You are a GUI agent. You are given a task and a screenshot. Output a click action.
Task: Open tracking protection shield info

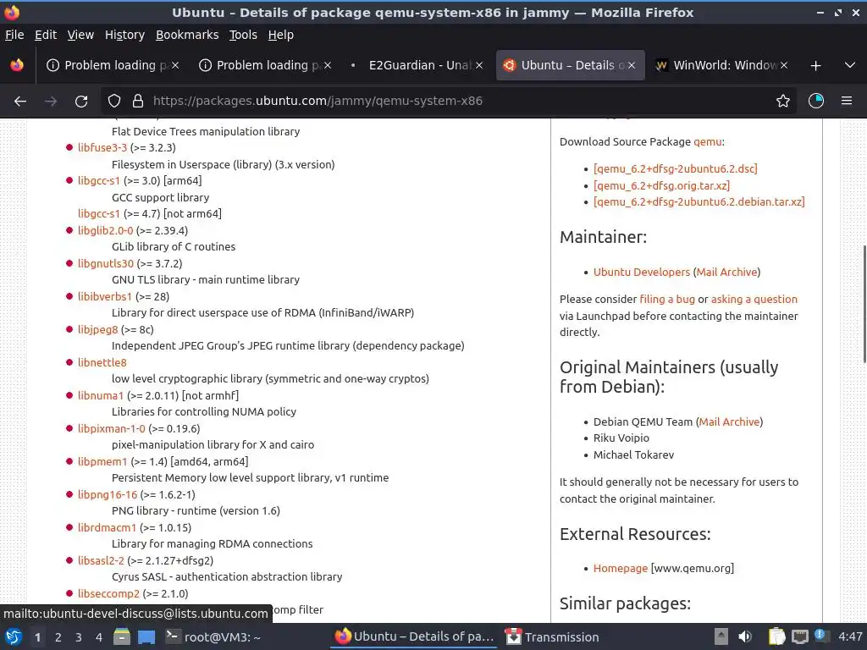click(114, 101)
